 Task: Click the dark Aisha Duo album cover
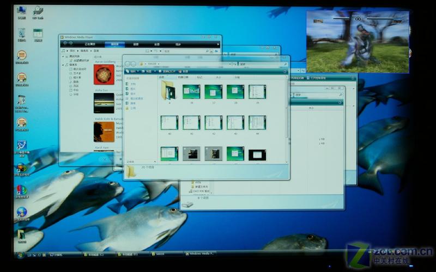(104, 103)
